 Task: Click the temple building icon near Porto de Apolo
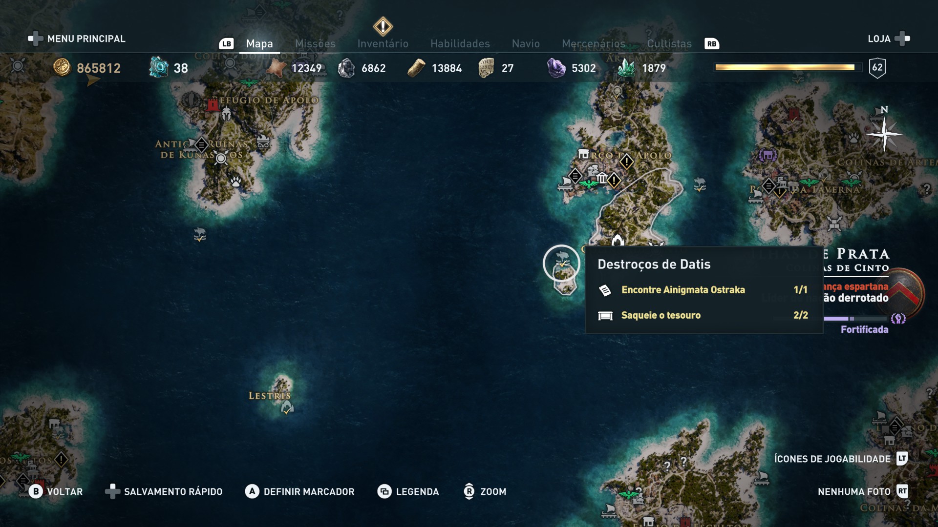click(602, 178)
